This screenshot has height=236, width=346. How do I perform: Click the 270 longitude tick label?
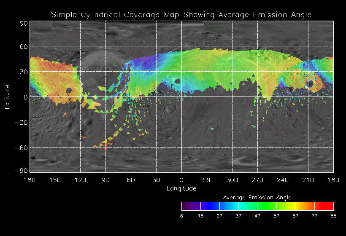pyautogui.click(x=257, y=180)
